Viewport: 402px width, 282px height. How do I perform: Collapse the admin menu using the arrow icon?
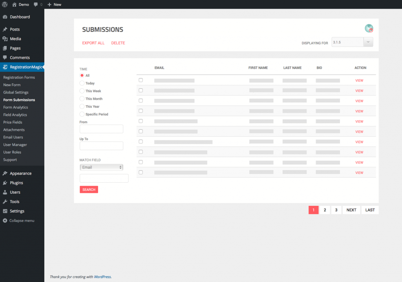pyautogui.click(x=5, y=220)
